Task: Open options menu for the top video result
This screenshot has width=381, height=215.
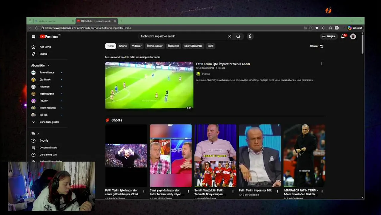Action: (x=322, y=64)
